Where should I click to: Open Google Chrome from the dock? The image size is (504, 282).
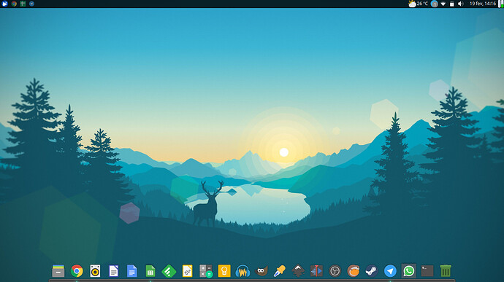coord(77,271)
